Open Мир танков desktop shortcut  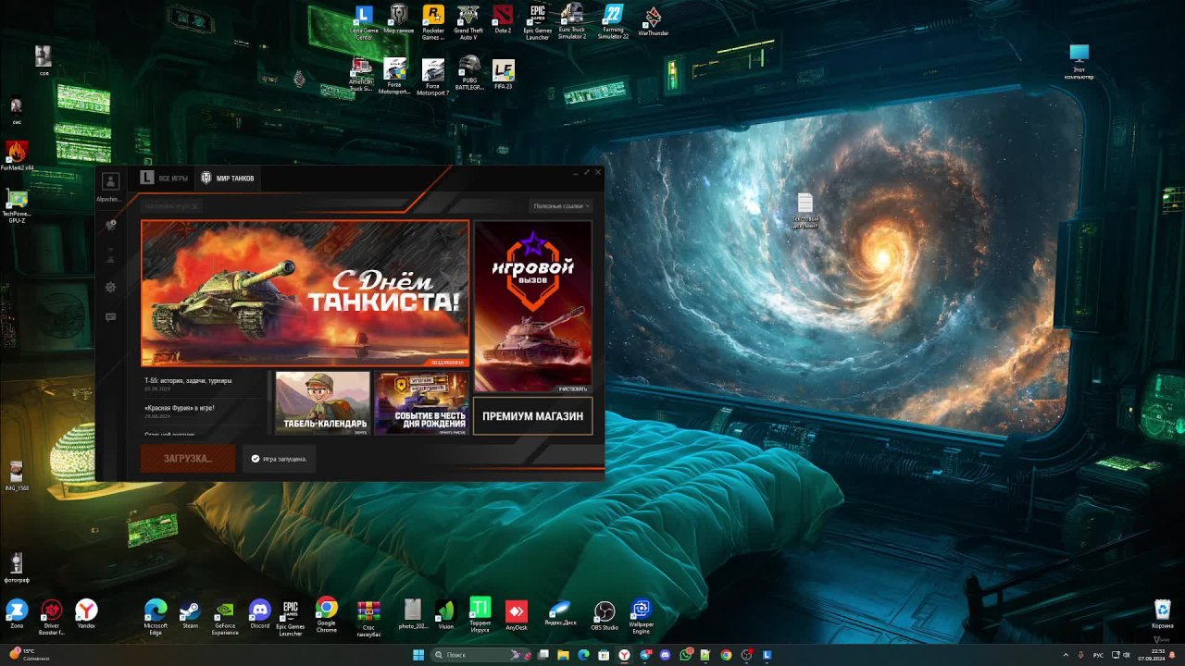pyautogui.click(x=399, y=20)
